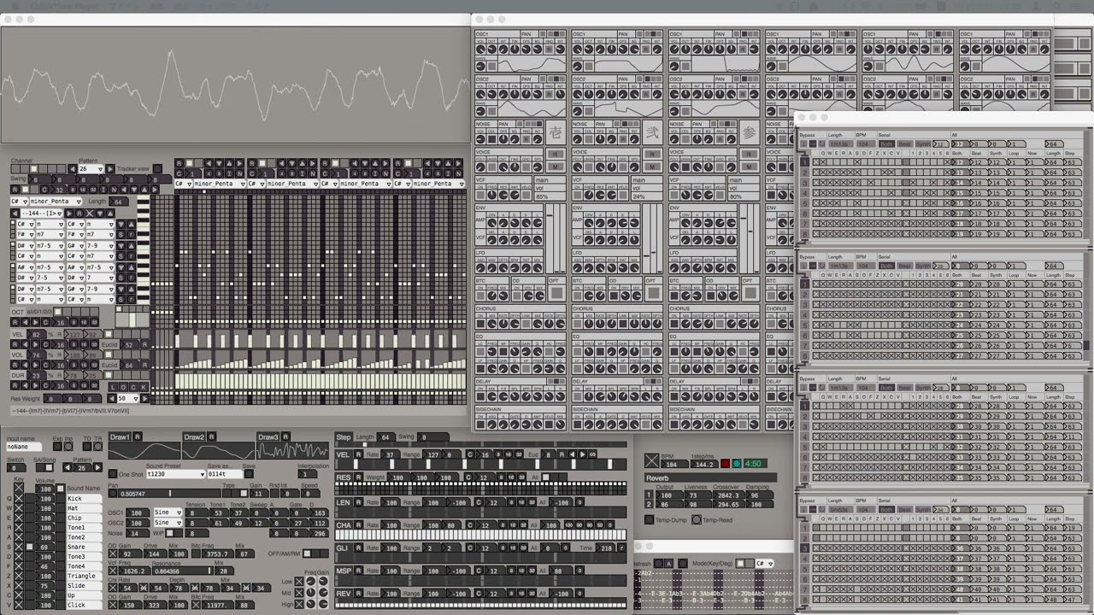The image size is (1094, 615).
Task: Toggle the Exp switch
Action: [x=56, y=448]
